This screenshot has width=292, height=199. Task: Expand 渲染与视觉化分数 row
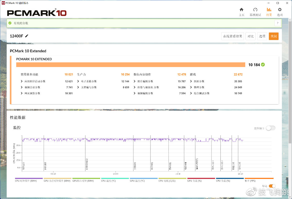point(134,87)
